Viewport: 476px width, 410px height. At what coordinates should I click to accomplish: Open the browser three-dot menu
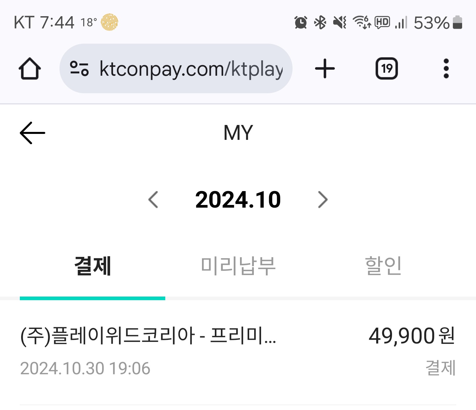click(x=446, y=69)
